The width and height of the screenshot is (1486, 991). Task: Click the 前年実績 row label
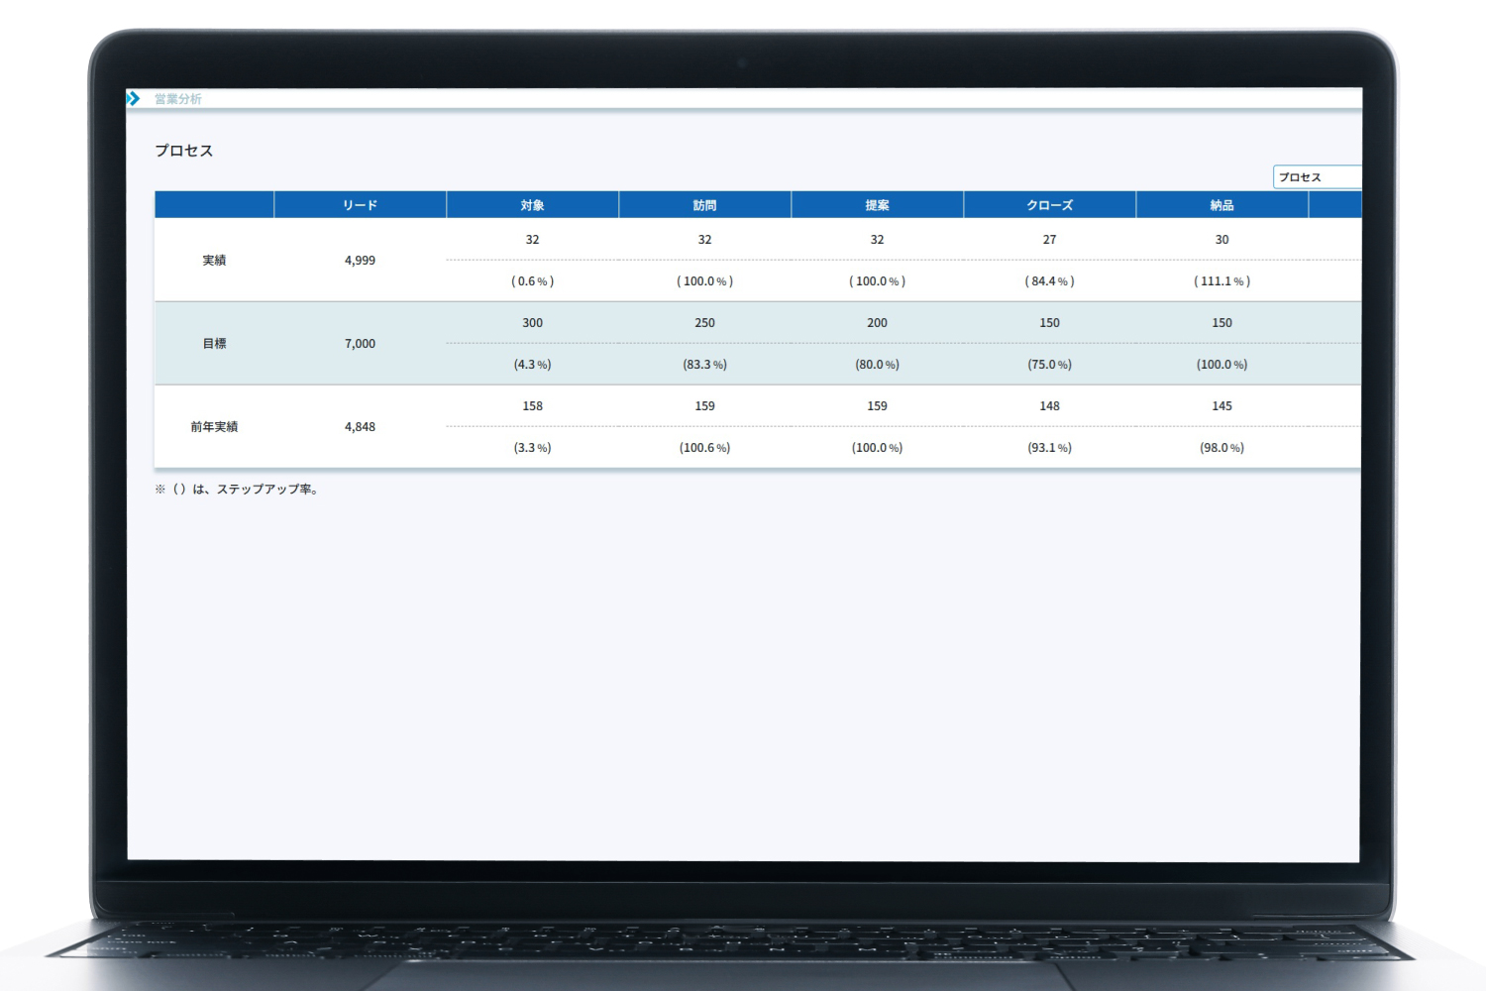coord(214,427)
